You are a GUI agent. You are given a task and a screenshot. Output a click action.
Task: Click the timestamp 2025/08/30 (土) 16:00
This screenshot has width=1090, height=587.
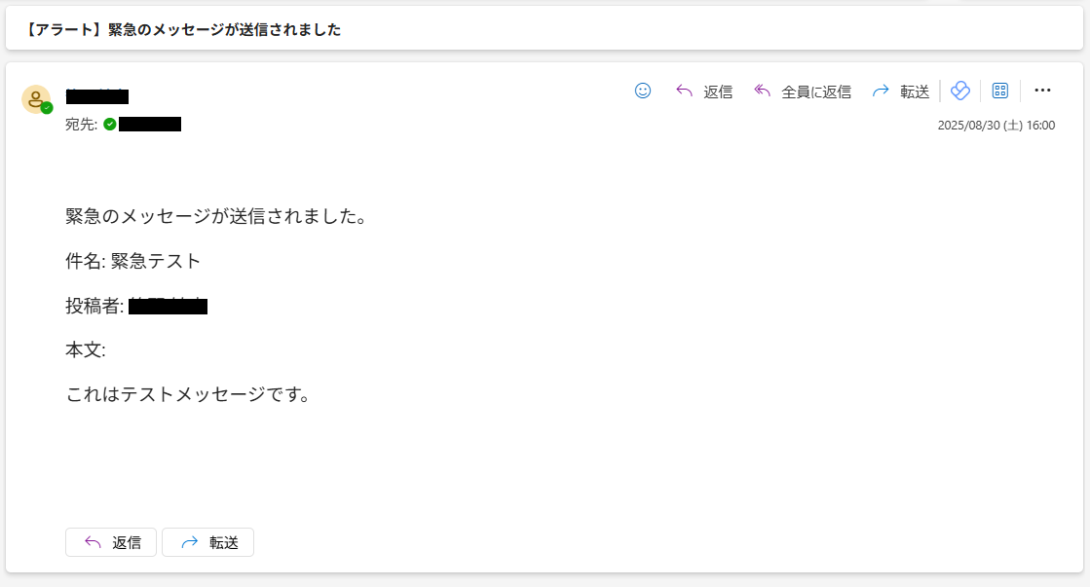click(996, 126)
